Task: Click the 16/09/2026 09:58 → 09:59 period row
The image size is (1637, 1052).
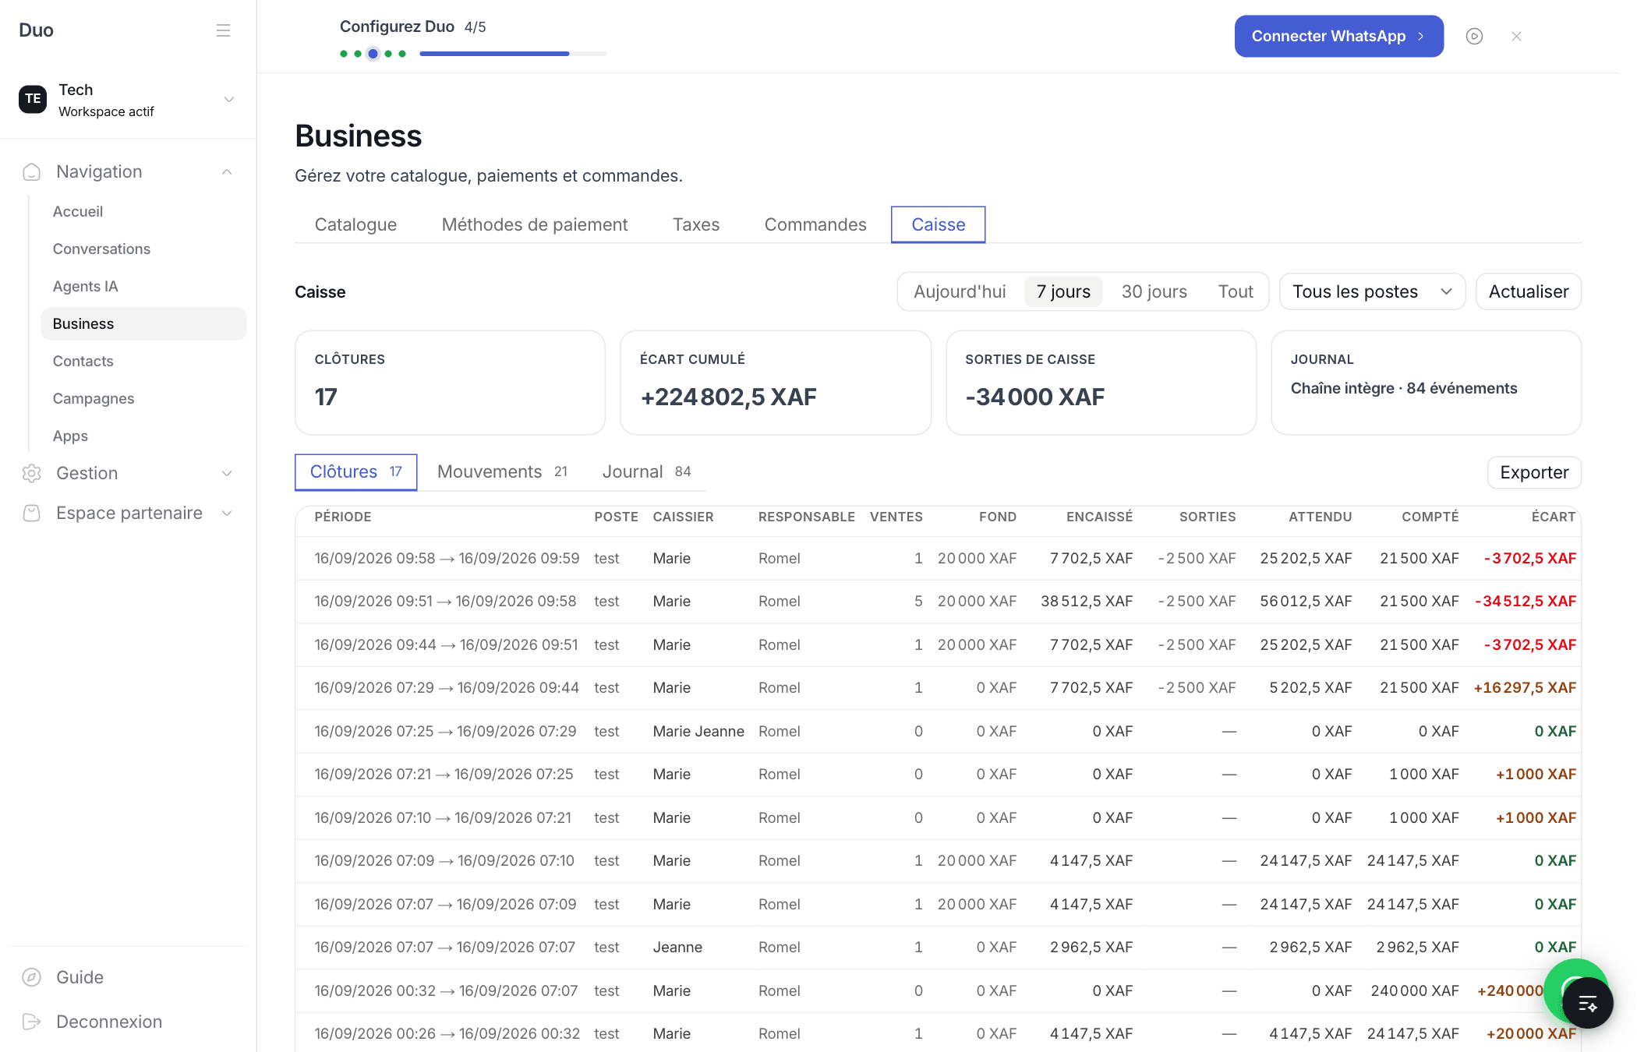Action: (447, 559)
